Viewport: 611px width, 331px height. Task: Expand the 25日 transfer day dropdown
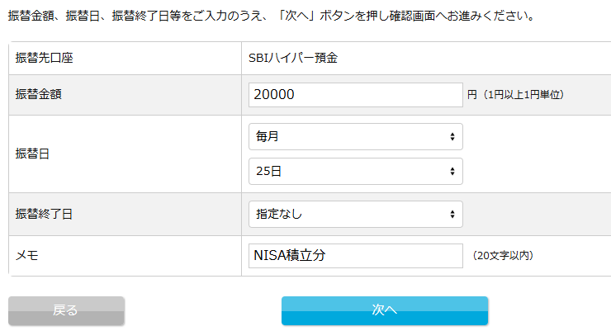point(355,171)
